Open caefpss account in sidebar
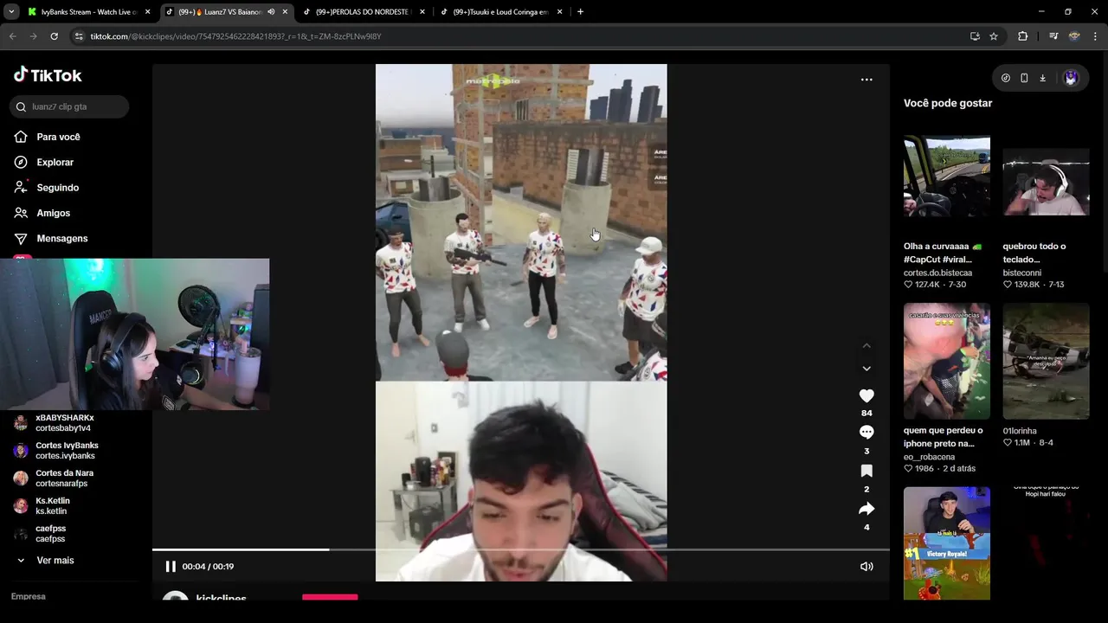The image size is (1108, 623). point(40,534)
